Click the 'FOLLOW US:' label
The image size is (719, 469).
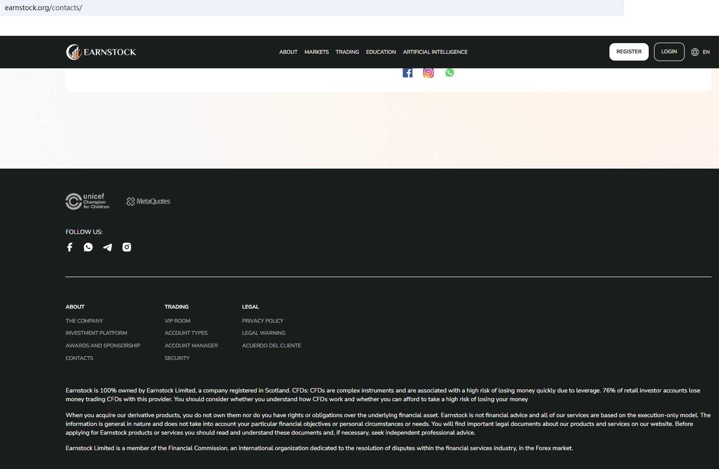pyautogui.click(x=84, y=232)
